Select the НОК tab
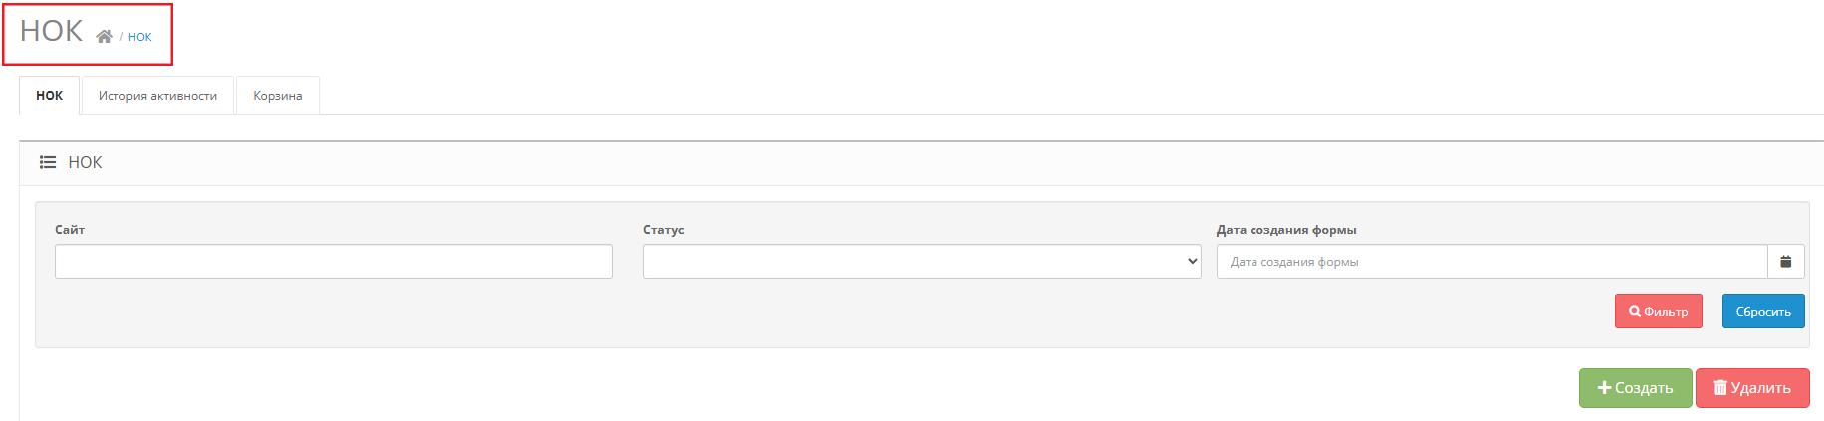1824x421 pixels. pos(49,96)
